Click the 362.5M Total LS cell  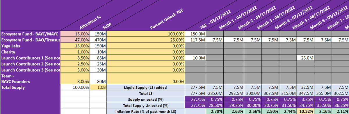[341, 93]
